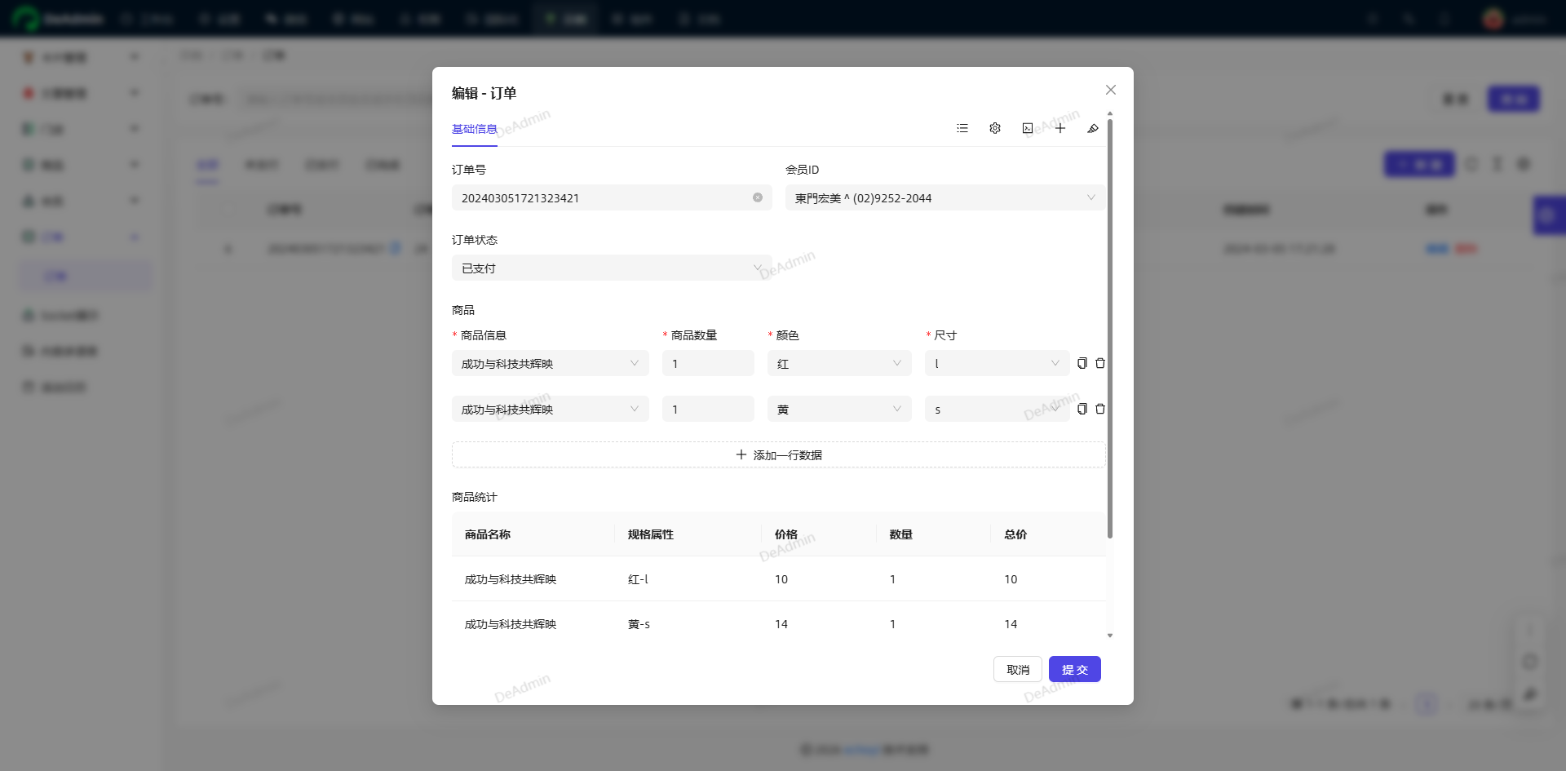Click the 提交 button

[1074, 669]
